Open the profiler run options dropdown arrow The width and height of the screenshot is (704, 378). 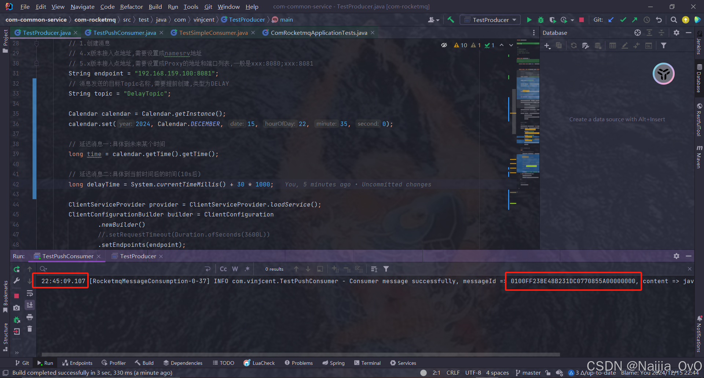pyautogui.click(x=572, y=20)
